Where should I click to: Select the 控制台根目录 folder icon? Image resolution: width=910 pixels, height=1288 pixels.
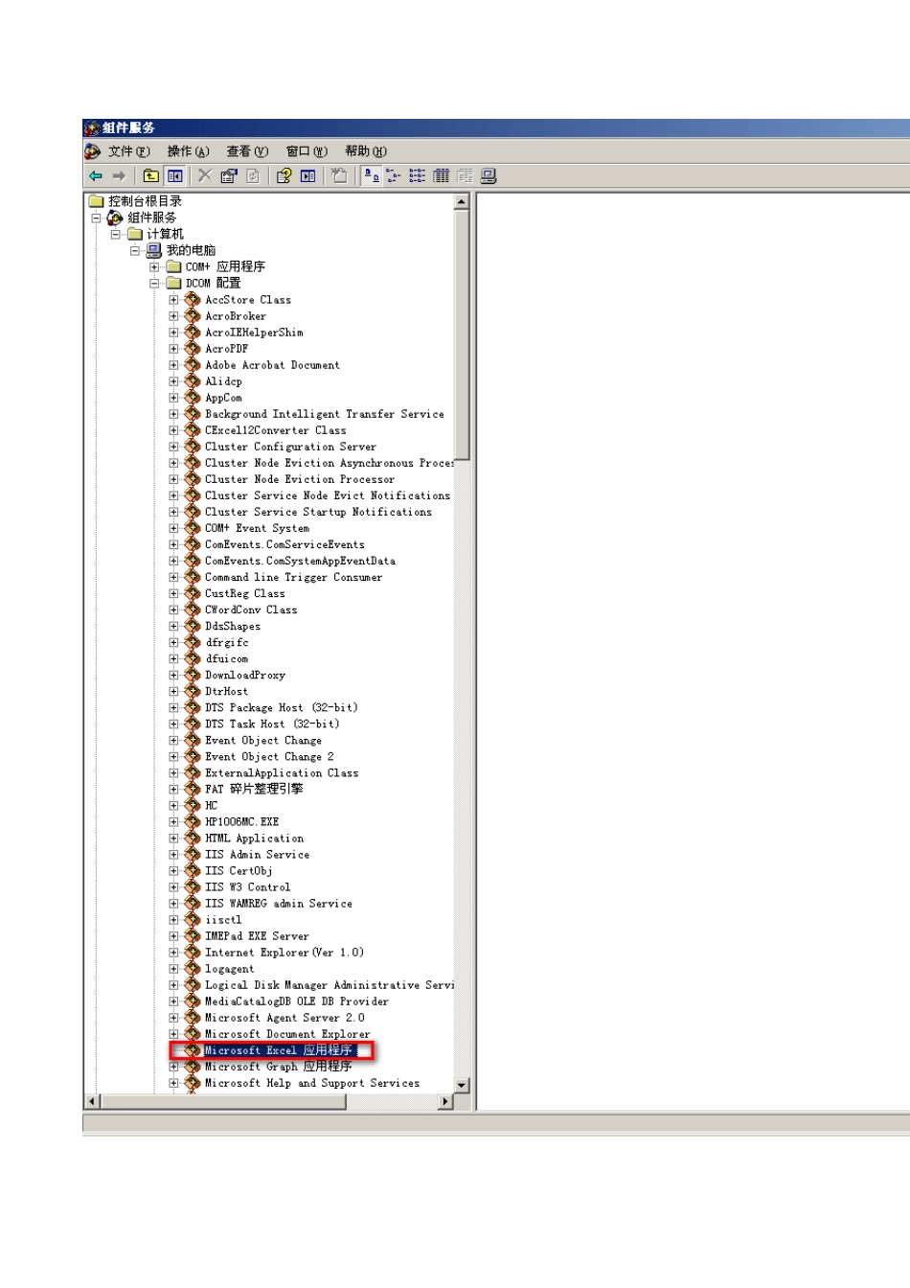click(96, 201)
